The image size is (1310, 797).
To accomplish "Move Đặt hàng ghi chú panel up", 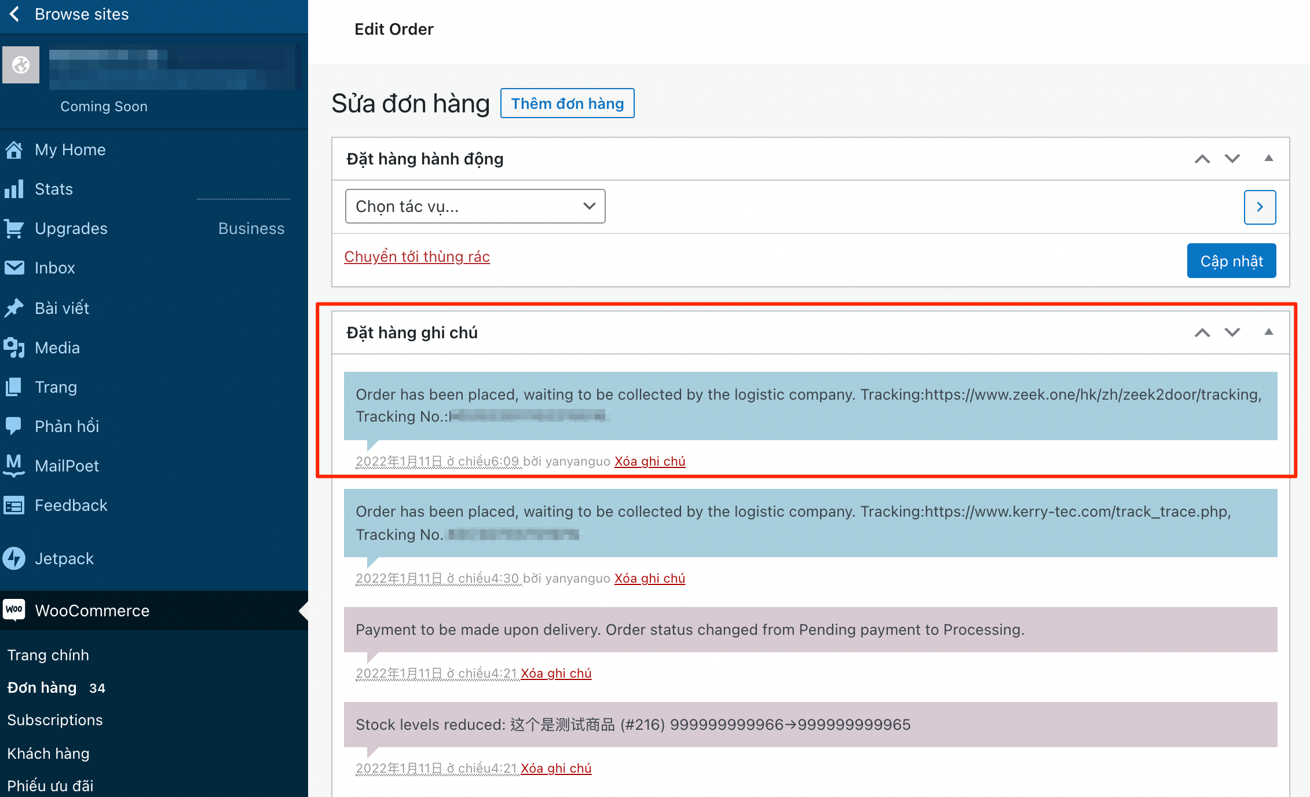I will [1202, 332].
